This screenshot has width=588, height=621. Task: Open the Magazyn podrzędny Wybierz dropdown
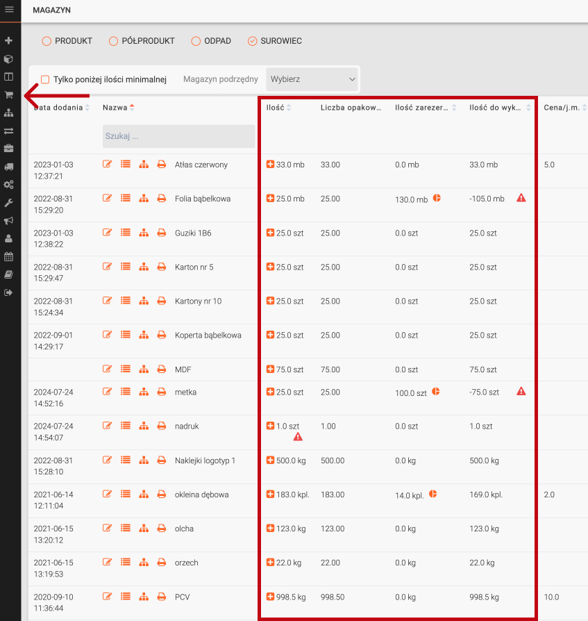(x=312, y=79)
